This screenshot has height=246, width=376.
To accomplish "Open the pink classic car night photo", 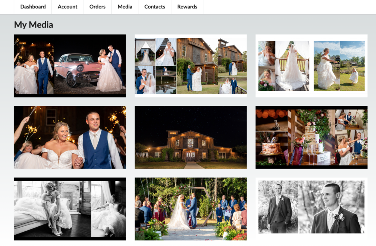I will coord(70,66).
